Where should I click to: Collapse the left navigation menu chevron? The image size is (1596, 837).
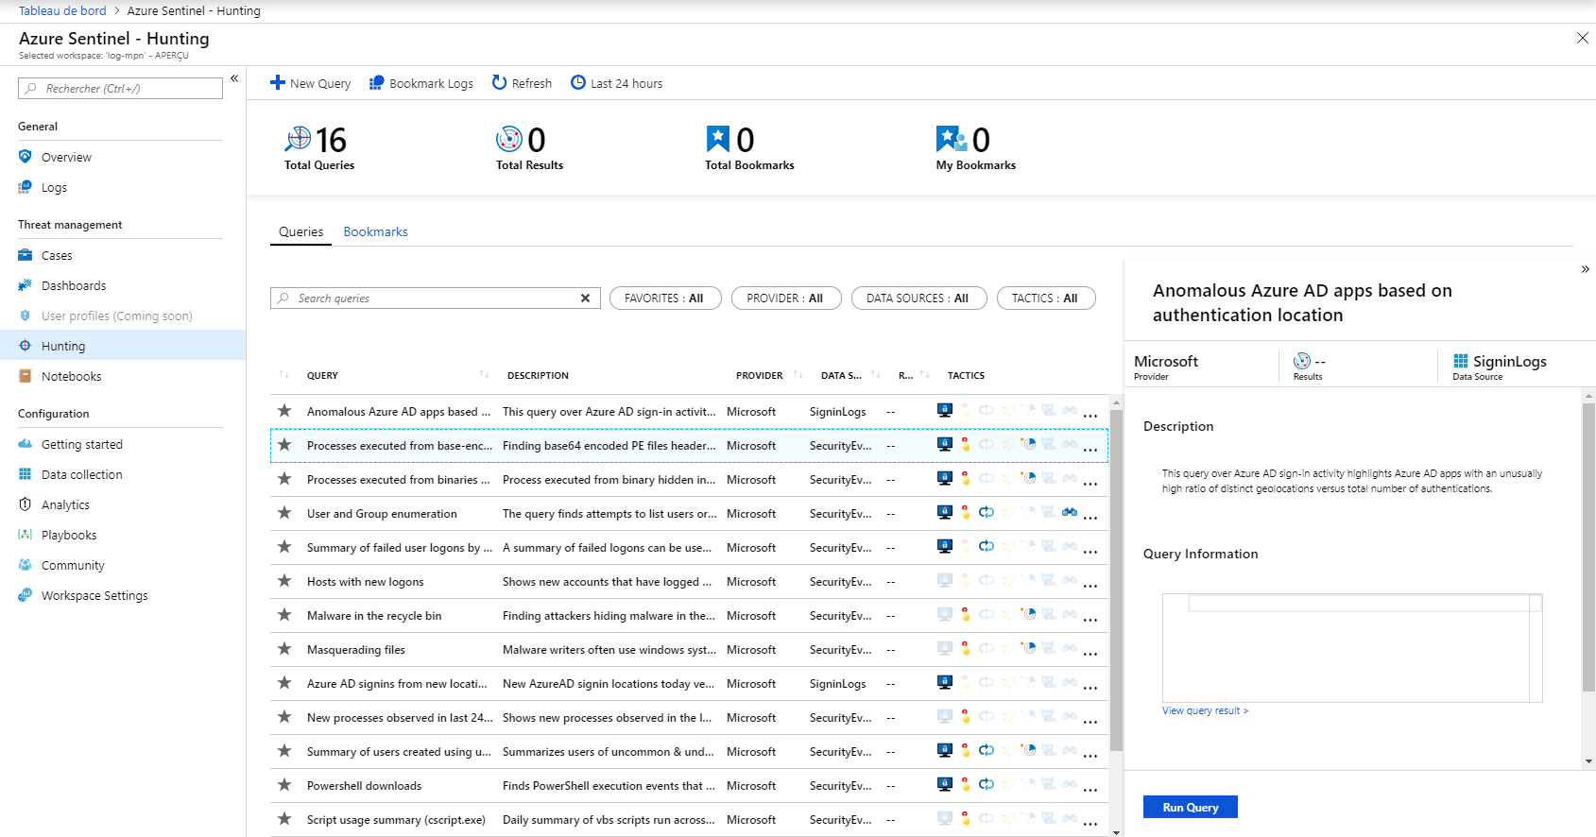coord(234,78)
